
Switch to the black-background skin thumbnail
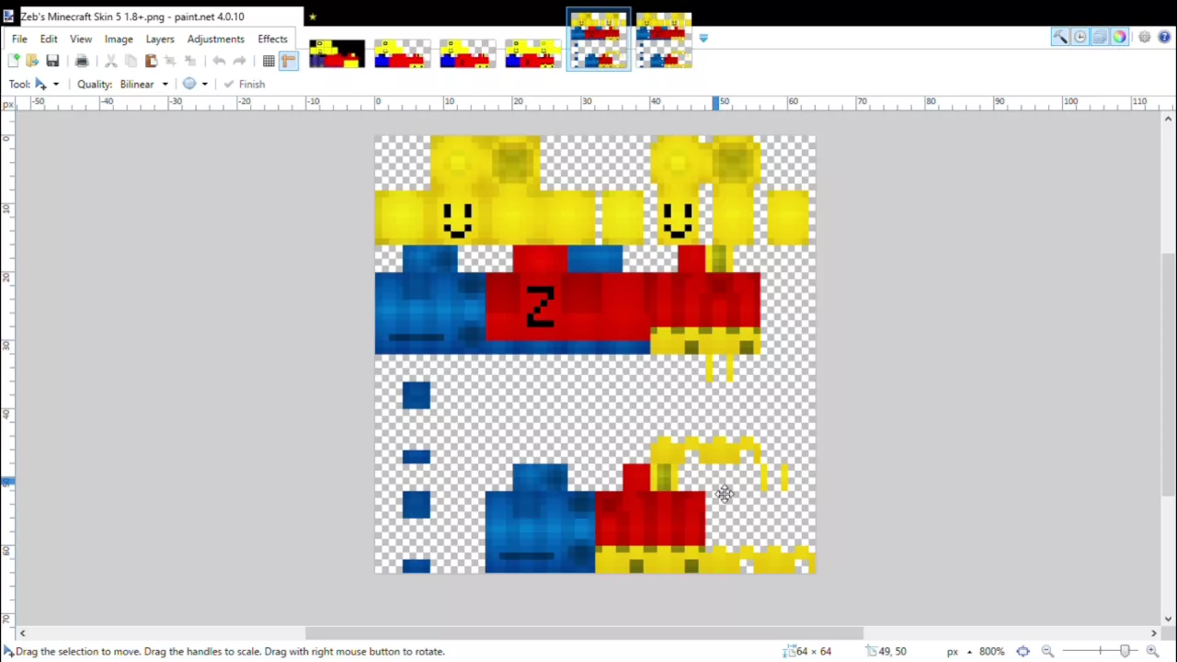[337, 54]
